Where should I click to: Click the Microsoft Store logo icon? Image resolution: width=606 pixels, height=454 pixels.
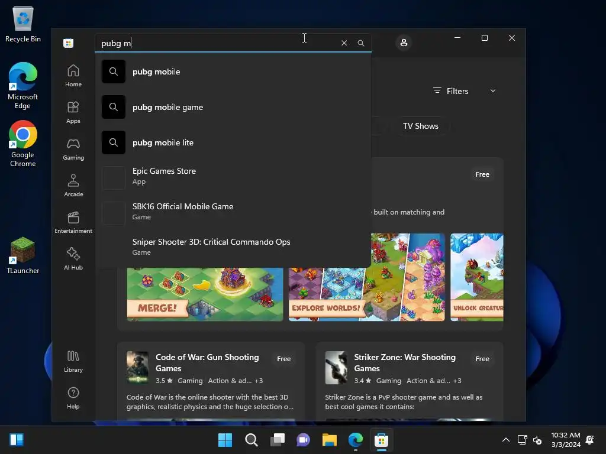click(x=69, y=43)
